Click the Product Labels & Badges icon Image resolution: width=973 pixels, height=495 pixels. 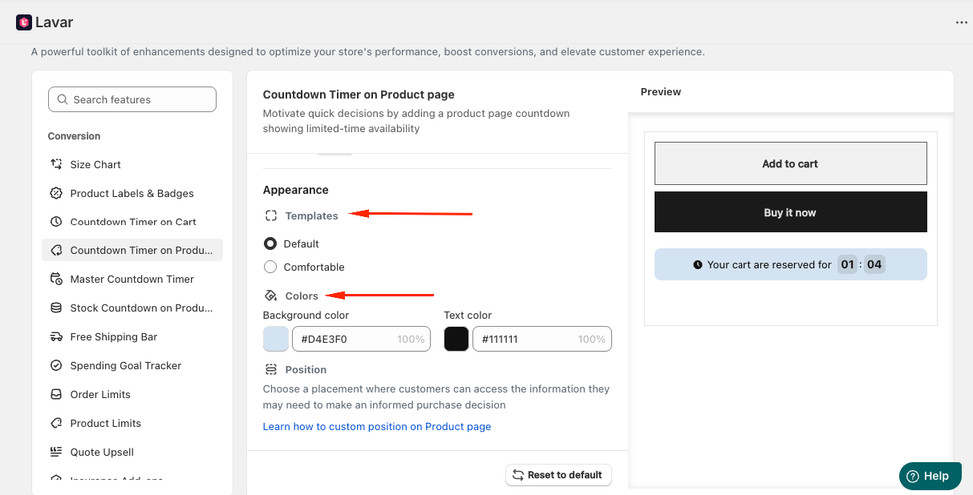56,193
